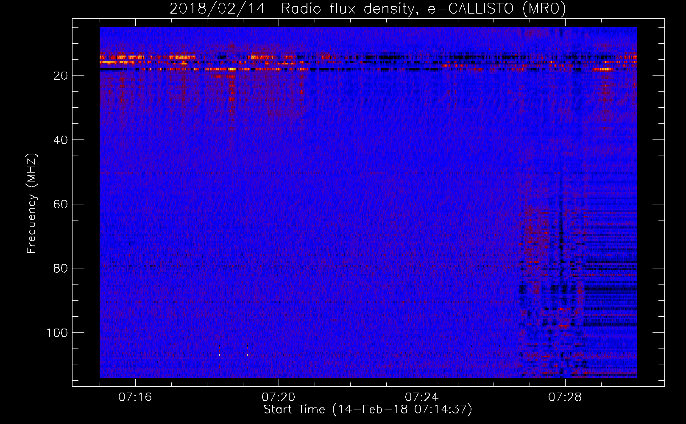Screen dimensions: 686x424
Task: Click the 07:16 time tick label
Action: coord(135,397)
